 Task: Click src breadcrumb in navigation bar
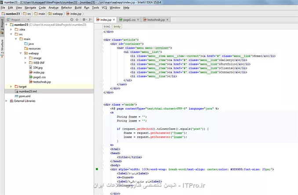[x=27, y=14]
